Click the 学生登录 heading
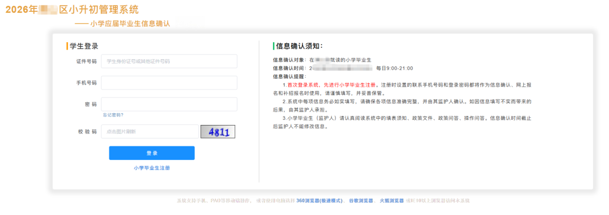 tap(84, 46)
